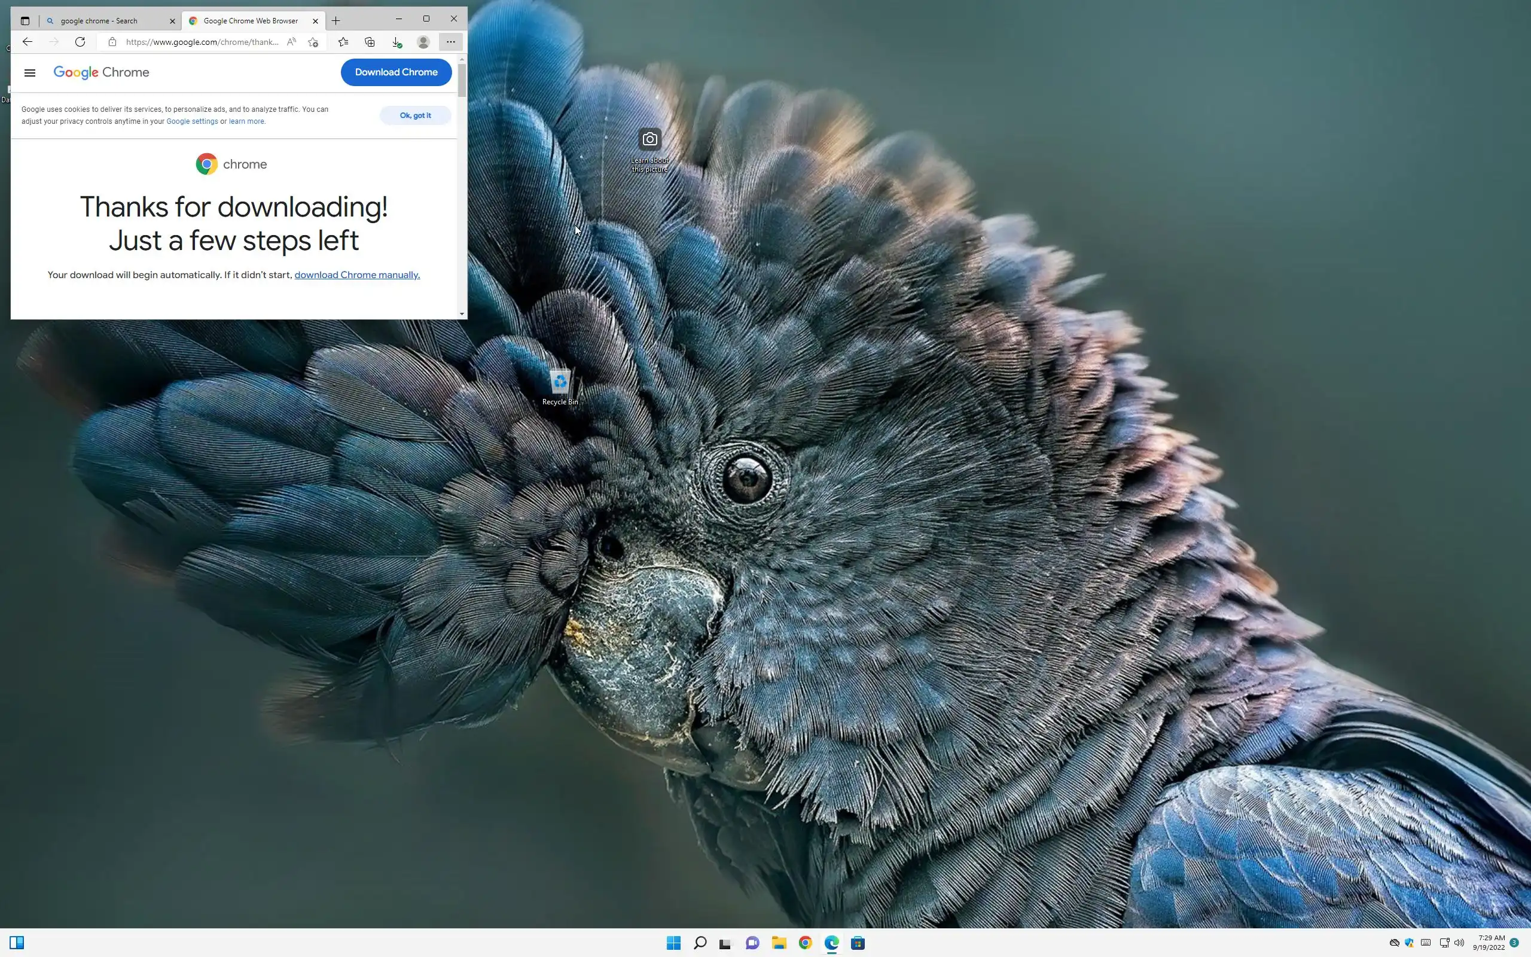The width and height of the screenshot is (1531, 957).
Task: Open the Favorites star-list icon
Action: click(x=343, y=42)
